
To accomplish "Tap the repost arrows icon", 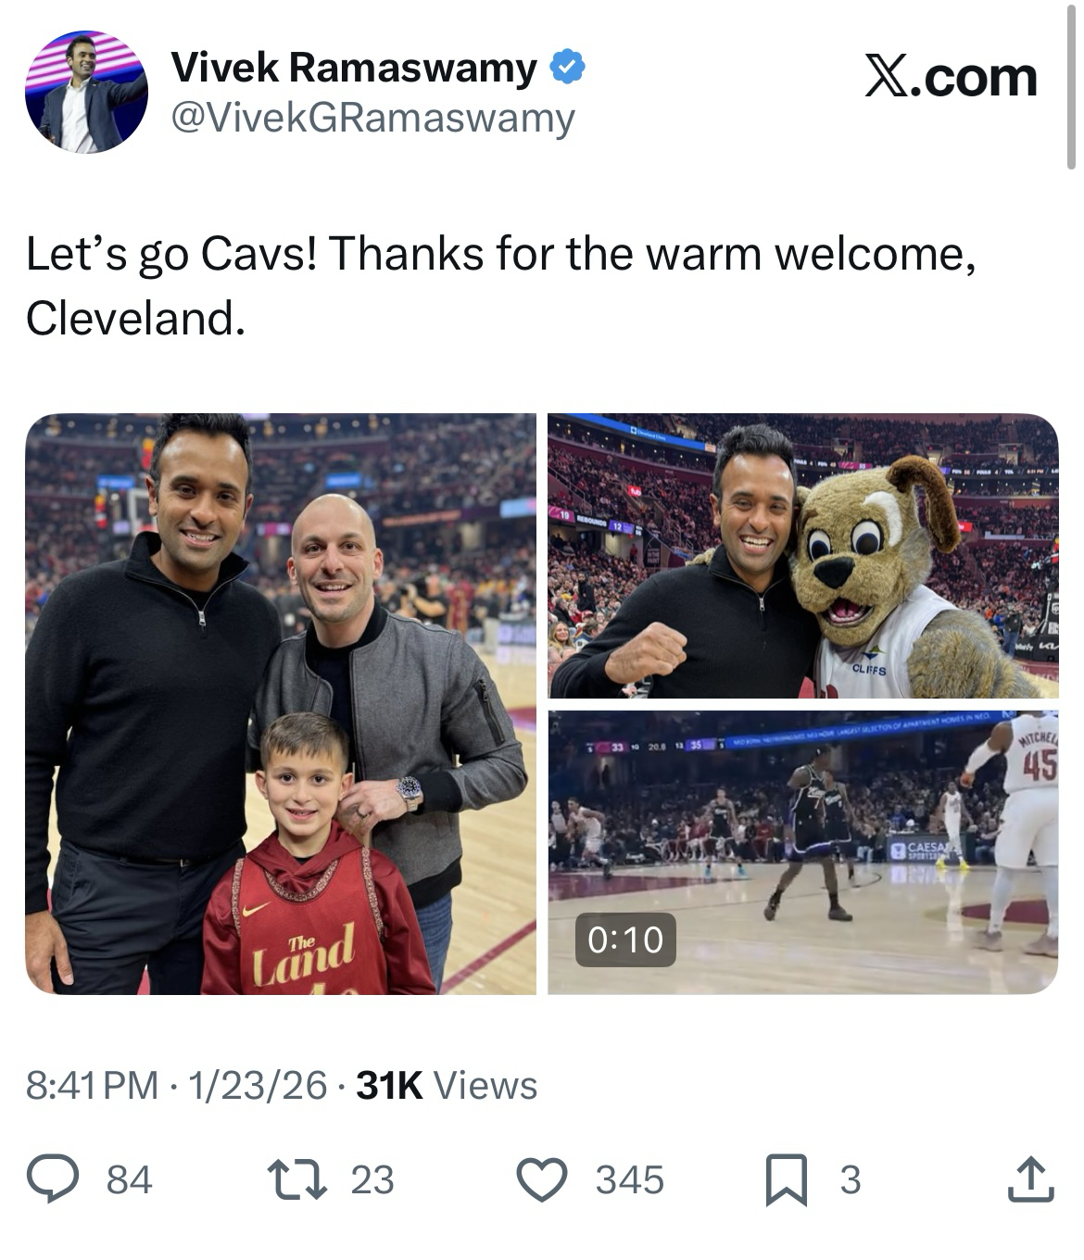I will pyautogui.click(x=296, y=1179).
